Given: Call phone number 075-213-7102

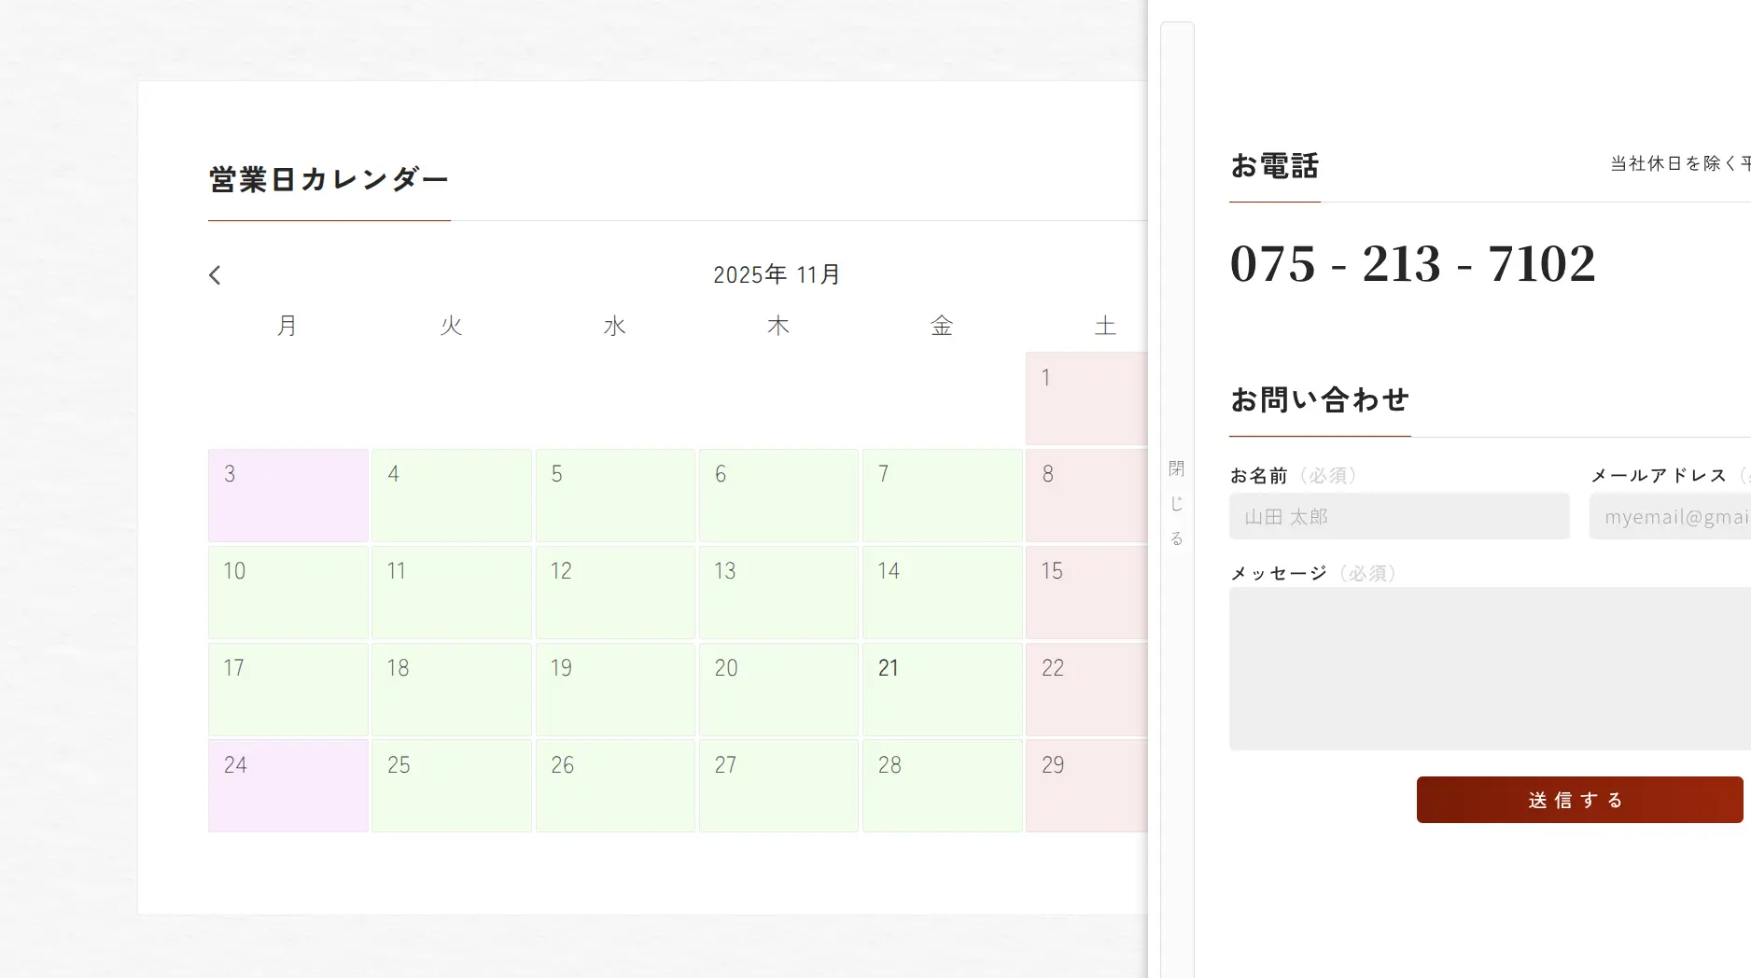Looking at the screenshot, I should pyautogui.click(x=1412, y=264).
